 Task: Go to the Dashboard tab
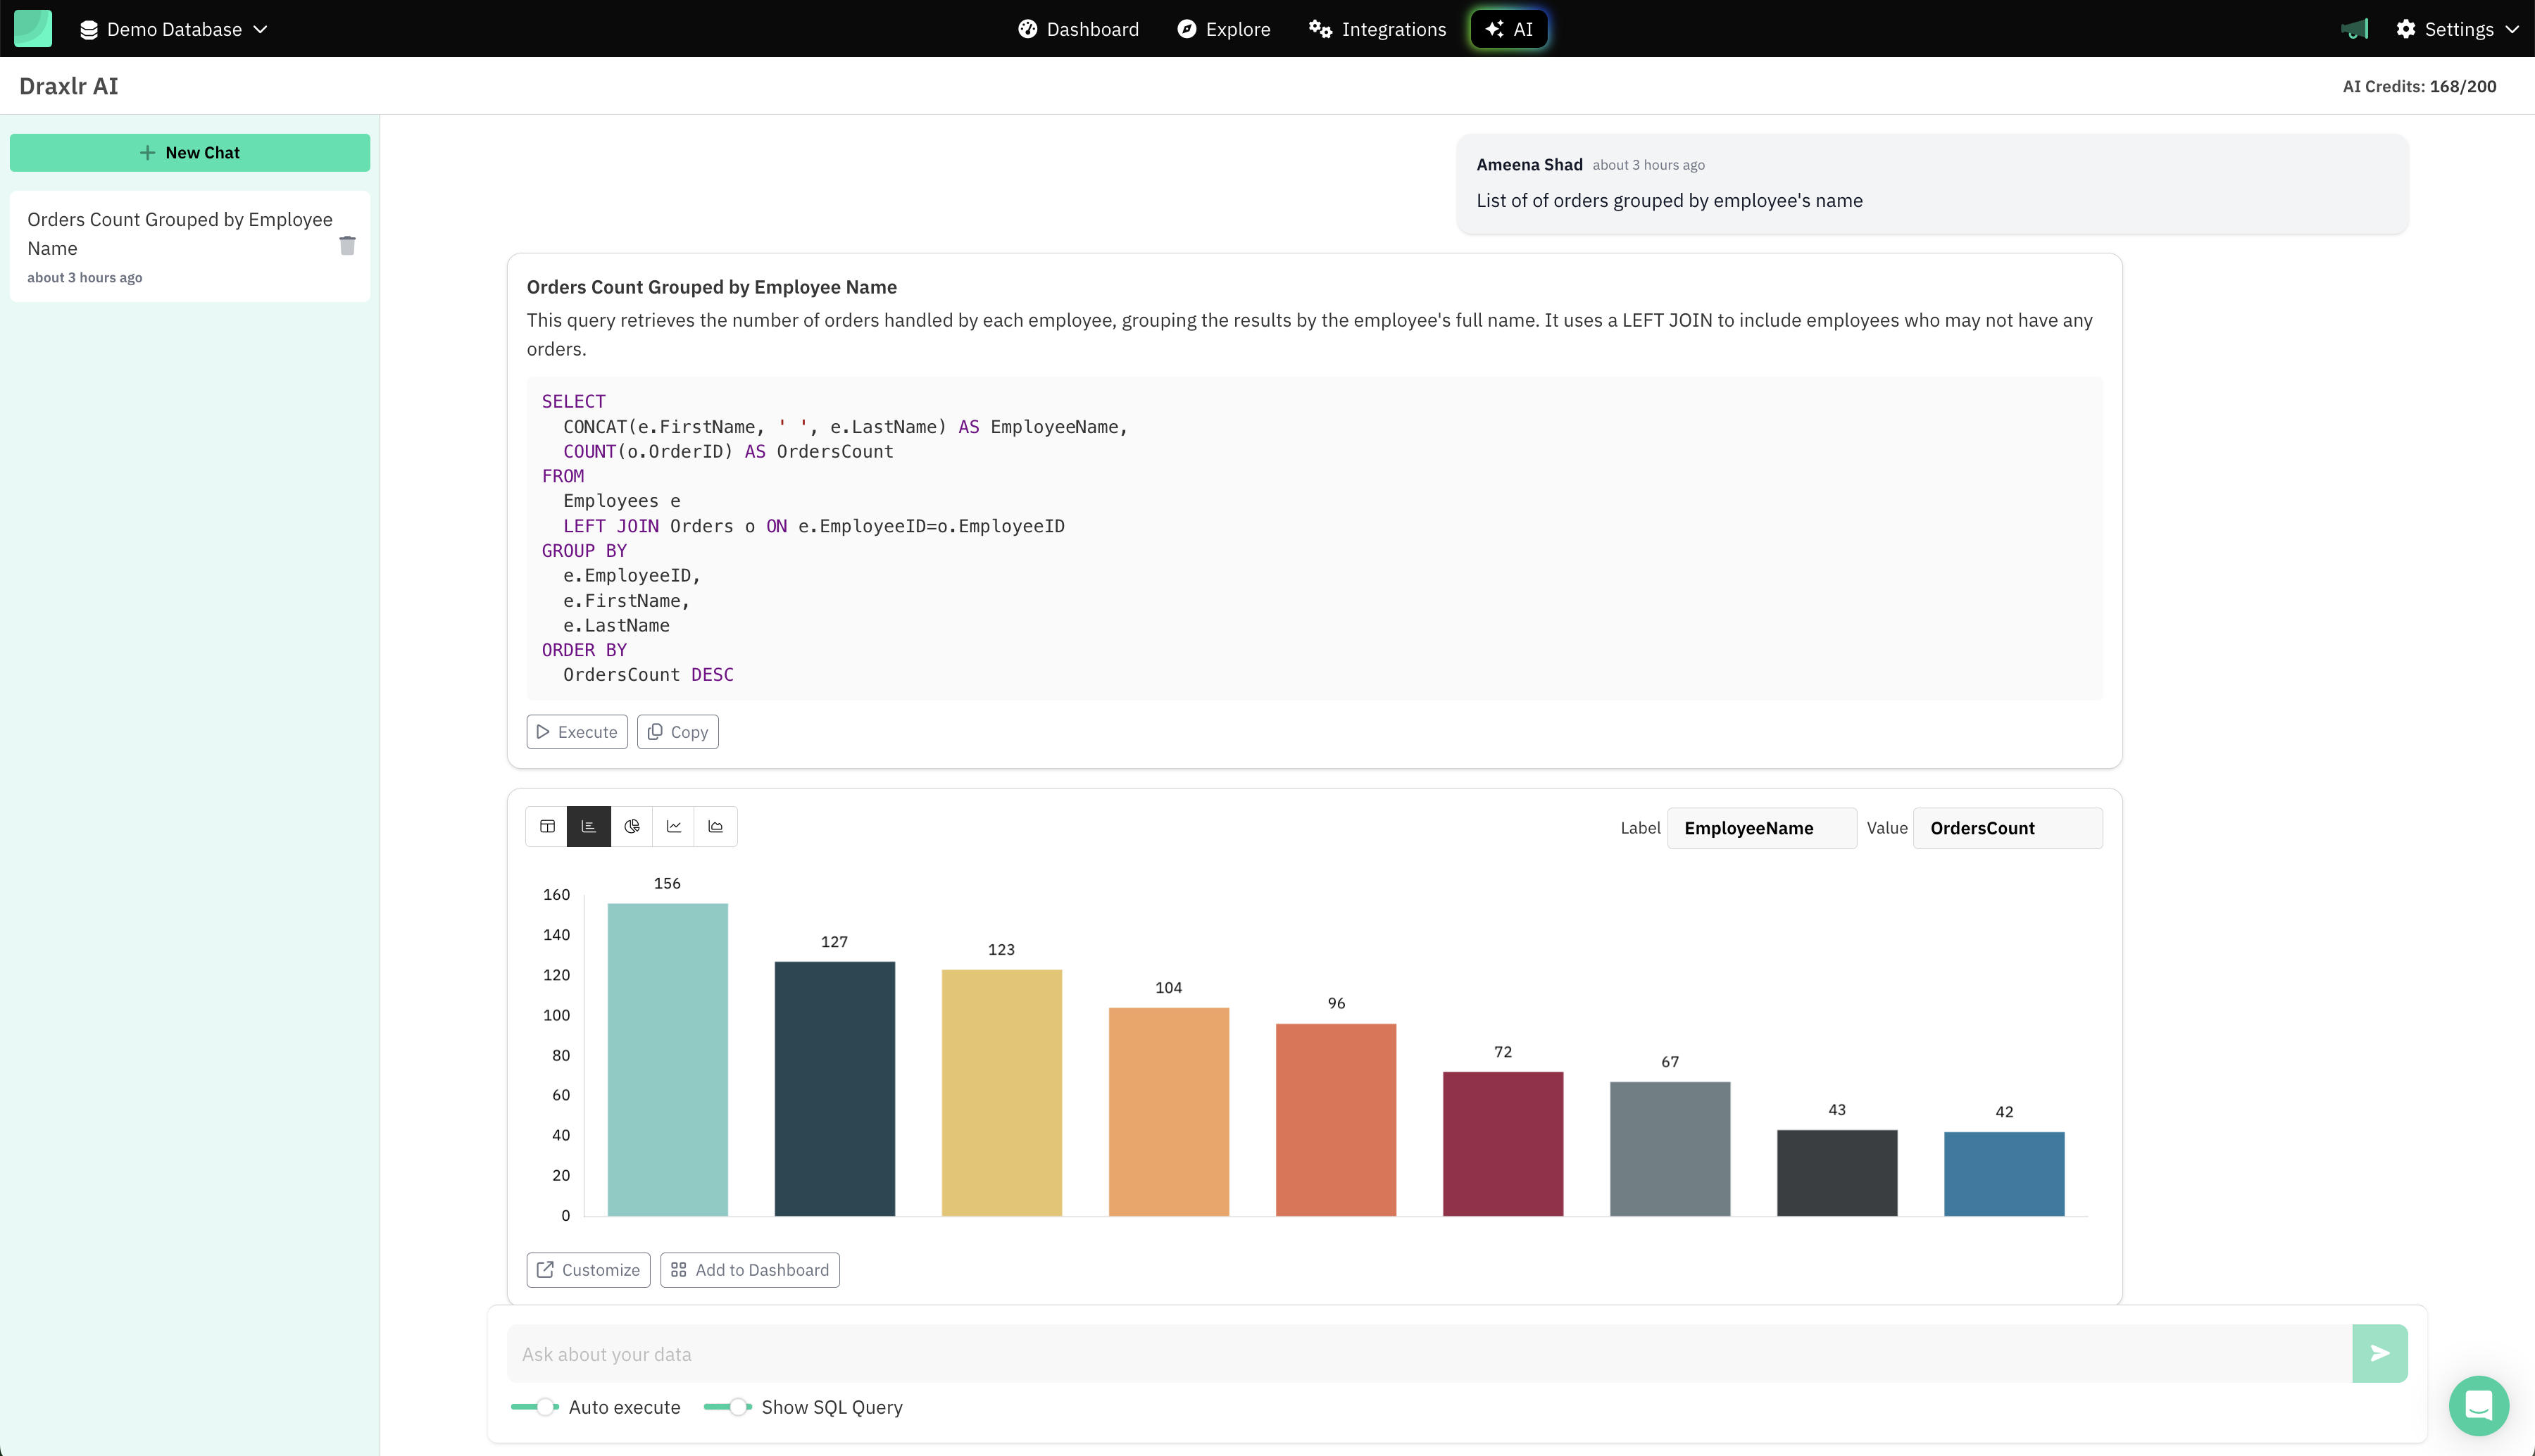(x=1078, y=29)
